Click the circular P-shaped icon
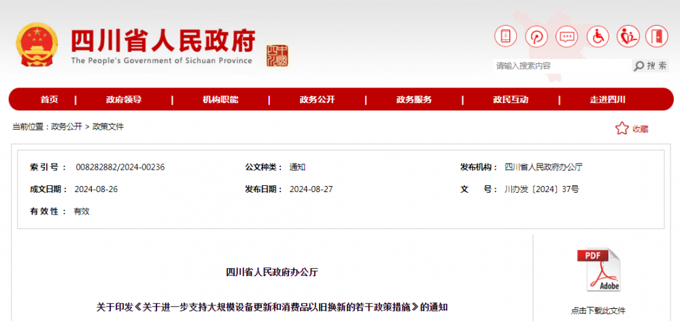This screenshot has width=680, height=321. (536, 36)
